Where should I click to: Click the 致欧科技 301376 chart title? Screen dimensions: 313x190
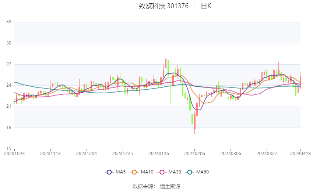(x=163, y=6)
